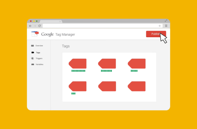Image resolution: width=197 pixels, height=129 pixels.
Task: Click the browser forward arrow
Action: 35,26
